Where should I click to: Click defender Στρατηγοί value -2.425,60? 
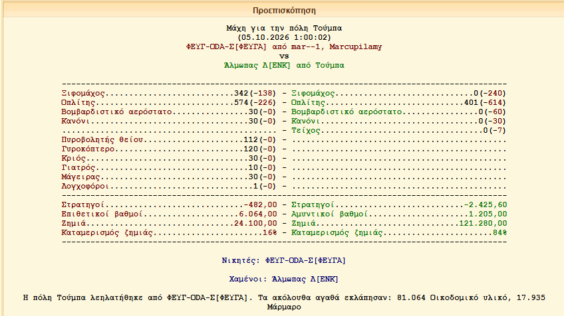click(486, 204)
